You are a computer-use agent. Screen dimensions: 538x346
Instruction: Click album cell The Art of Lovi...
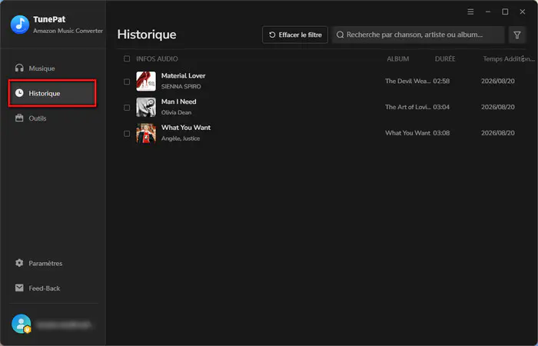(x=407, y=107)
